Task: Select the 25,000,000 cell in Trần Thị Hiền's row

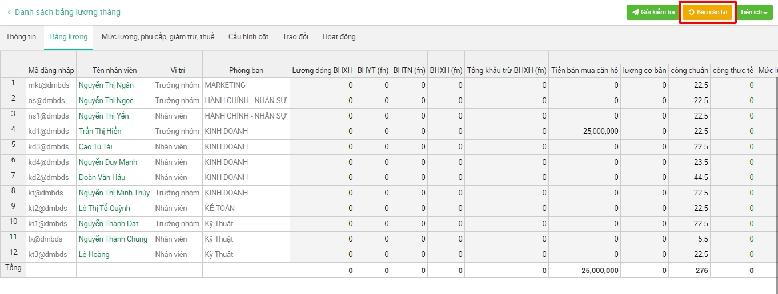Action: pyautogui.click(x=600, y=132)
